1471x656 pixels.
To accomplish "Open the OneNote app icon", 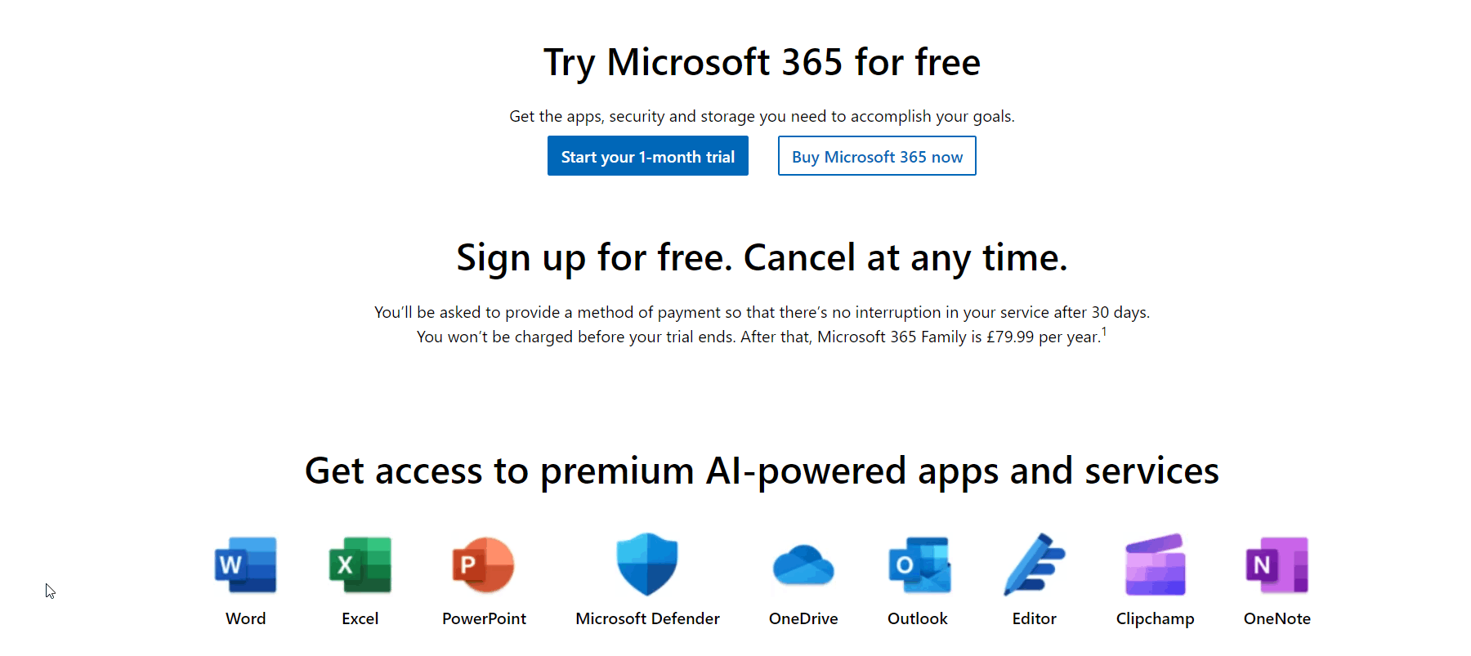I will [1277, 565].
